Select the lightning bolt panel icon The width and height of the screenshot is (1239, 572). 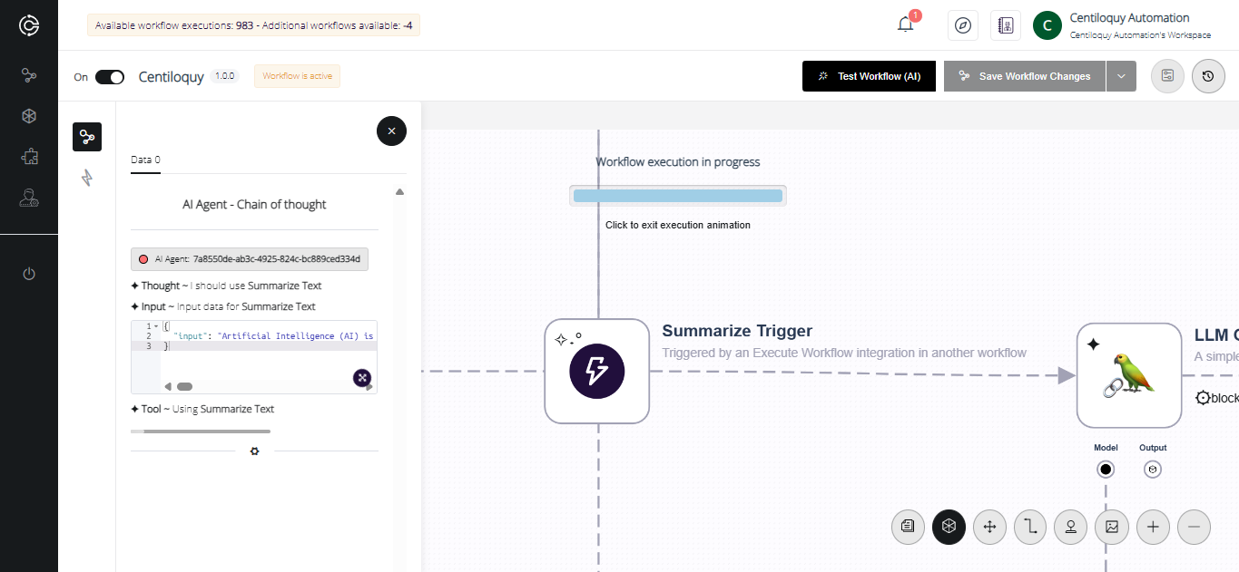point(87,178)
